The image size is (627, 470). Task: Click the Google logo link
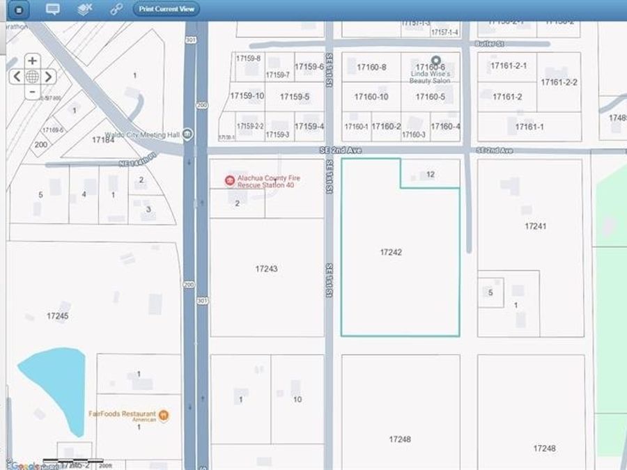click(24, 465)
